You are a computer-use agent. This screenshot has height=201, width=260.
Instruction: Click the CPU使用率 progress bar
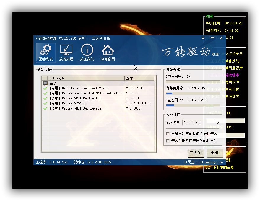193,82
